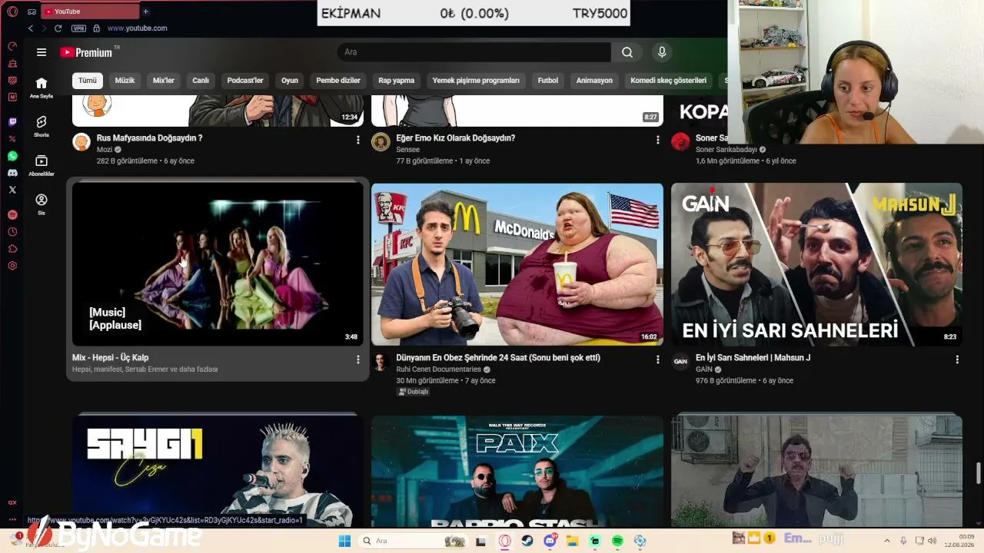Go back to the previous page
The height and width of the screenshot is (553, 984).
coord(31,28)
